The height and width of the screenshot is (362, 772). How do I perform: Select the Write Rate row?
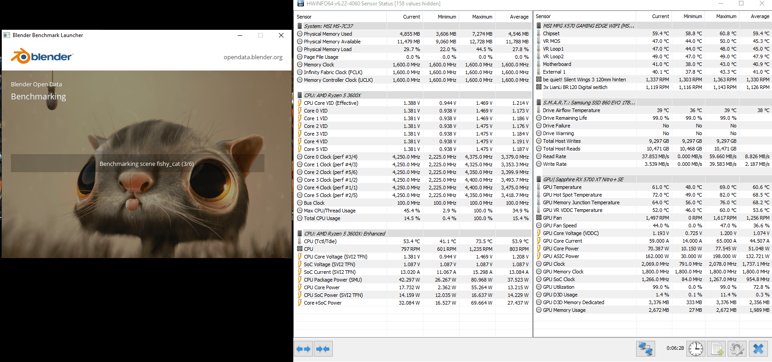click(653, 164)
